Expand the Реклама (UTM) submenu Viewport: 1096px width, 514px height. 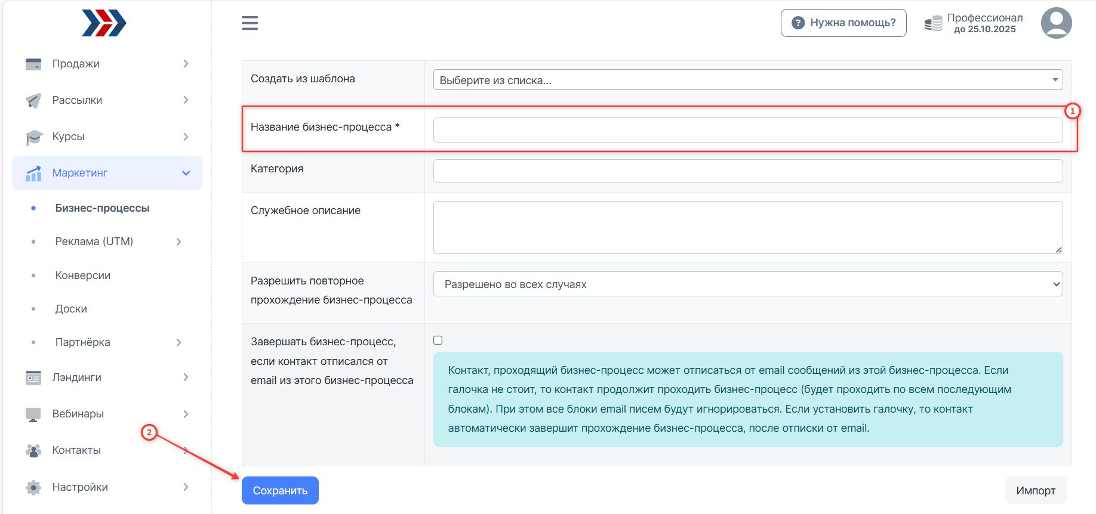(178, 241)
